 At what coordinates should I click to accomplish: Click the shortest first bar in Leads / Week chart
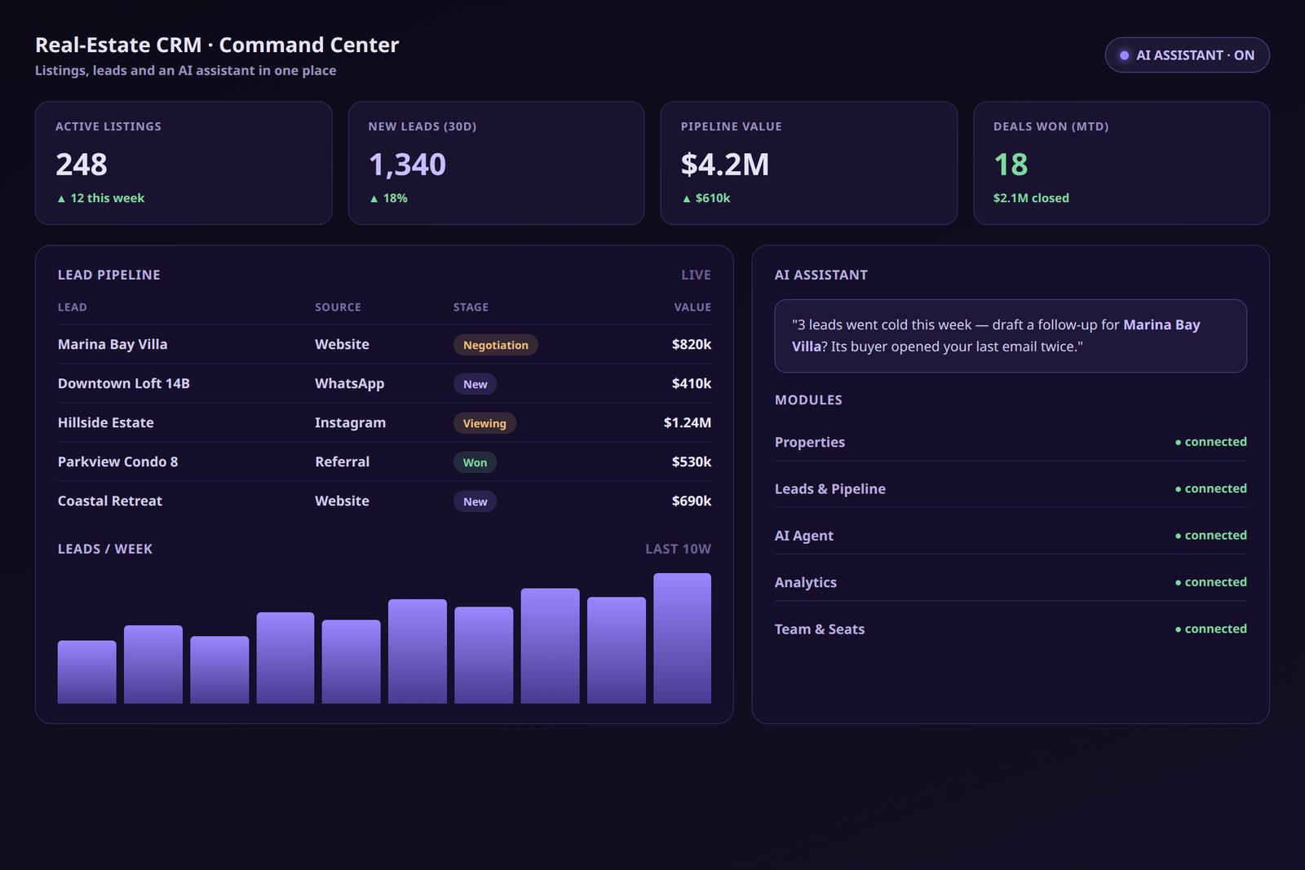[87, 672]
